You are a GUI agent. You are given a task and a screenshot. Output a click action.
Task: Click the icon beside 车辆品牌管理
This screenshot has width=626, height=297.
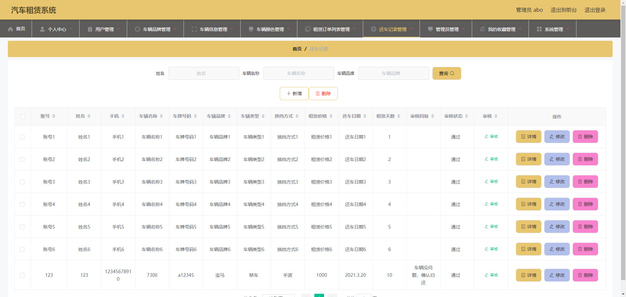138,29
